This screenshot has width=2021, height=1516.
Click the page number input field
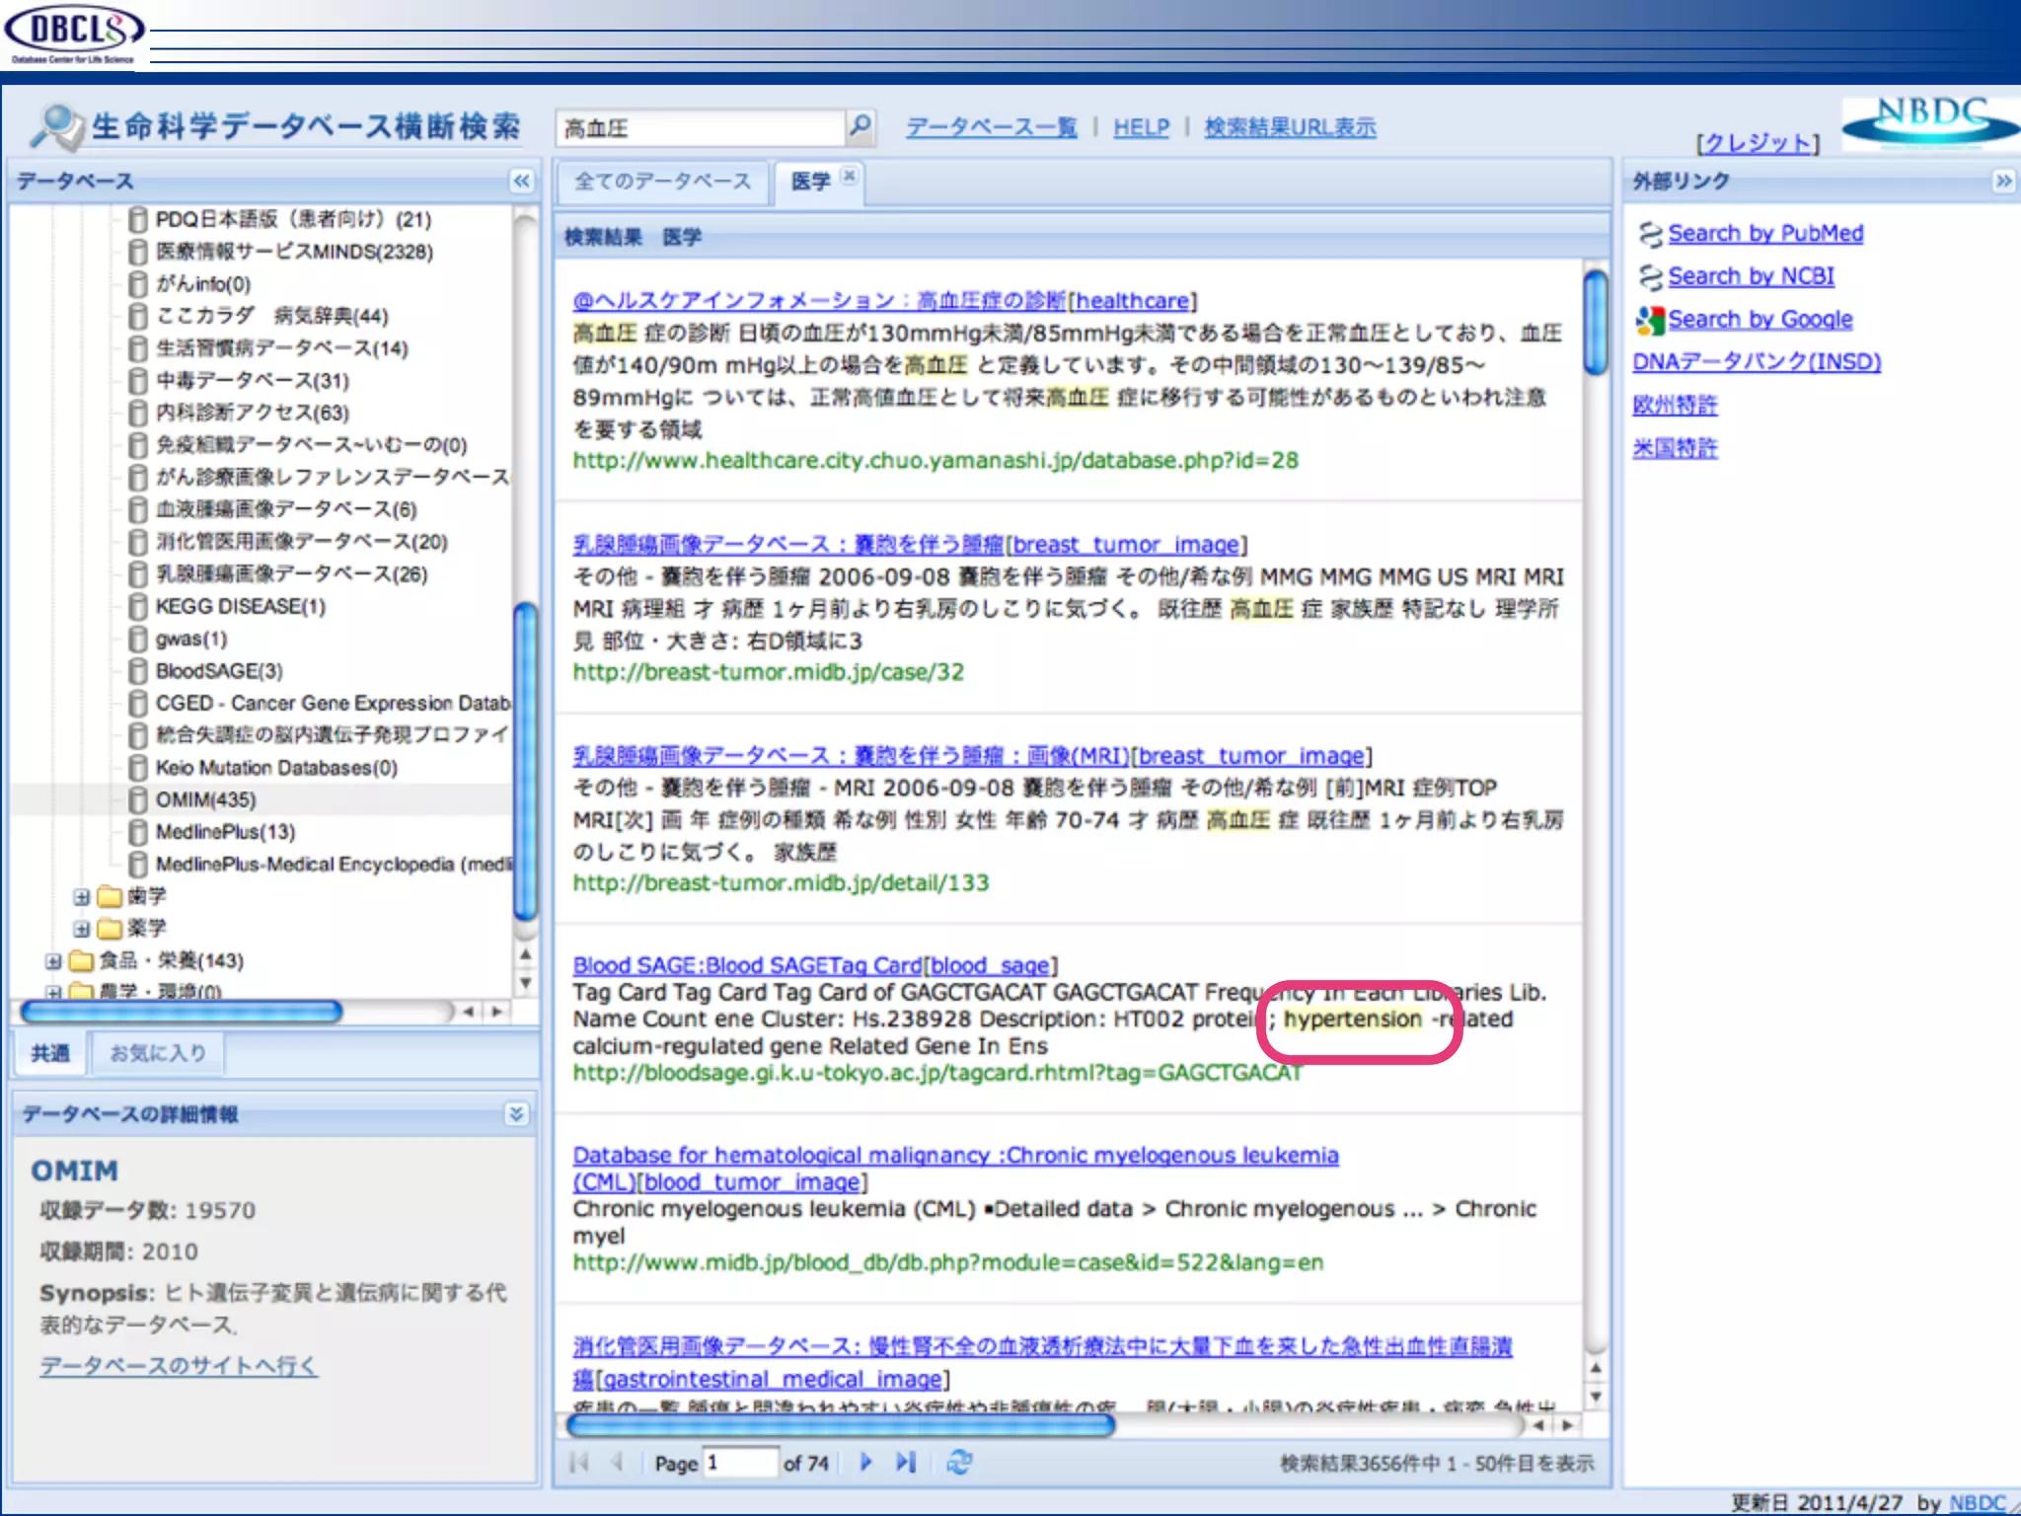pos(740,1462)
